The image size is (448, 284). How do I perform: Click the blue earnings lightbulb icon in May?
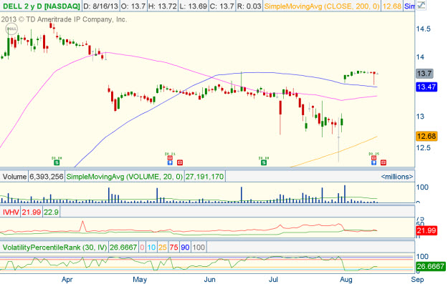point(170,162)
